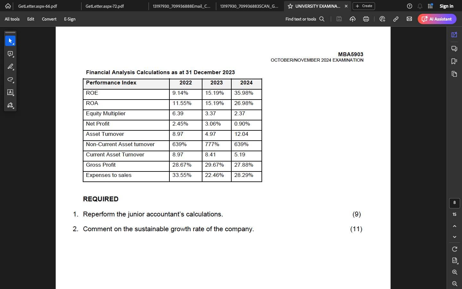The image size is (462, 289).
Task: Open the Adobe apps grid
Action: tap(430, 6)
